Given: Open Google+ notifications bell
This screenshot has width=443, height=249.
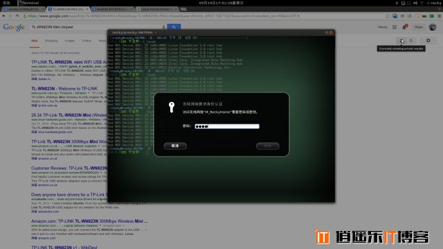Looking at the screenshot, I should click(x=404, y=27).
